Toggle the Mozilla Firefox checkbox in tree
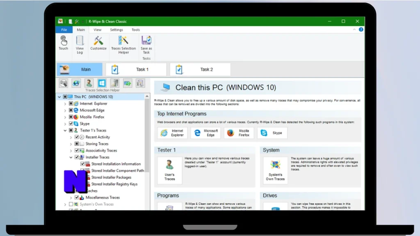 click(x=71, y=117)
